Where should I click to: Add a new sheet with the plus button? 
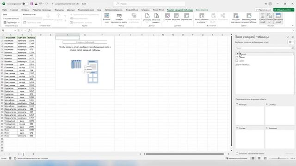pyautogui.click(x=33, y=154)
